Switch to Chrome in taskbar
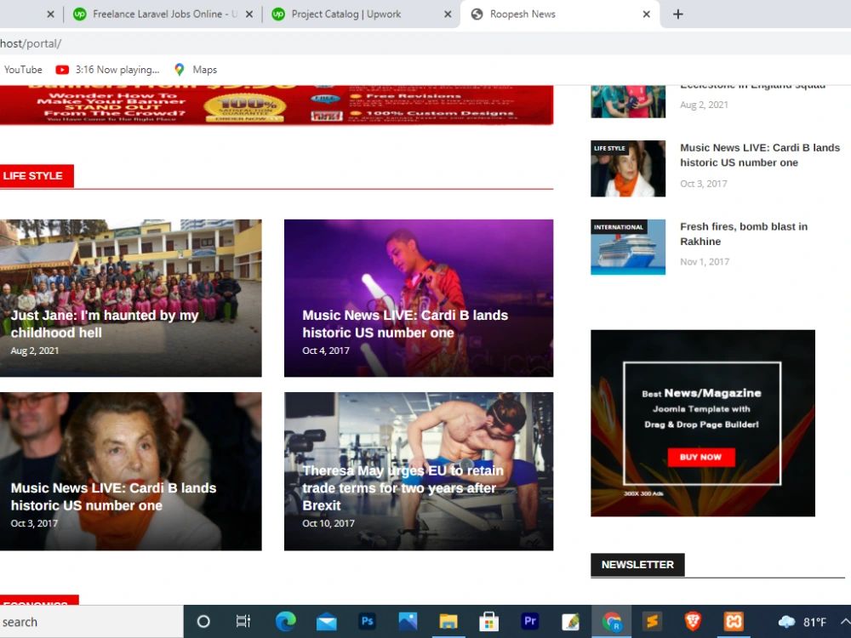This screenshot has height=638, width=851. tap(611, 622)
